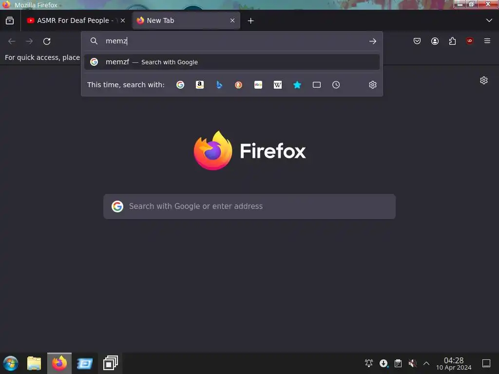Click the show desktop tray button
This screenshot has height=374, width=499.
click(x=486, y=363)
